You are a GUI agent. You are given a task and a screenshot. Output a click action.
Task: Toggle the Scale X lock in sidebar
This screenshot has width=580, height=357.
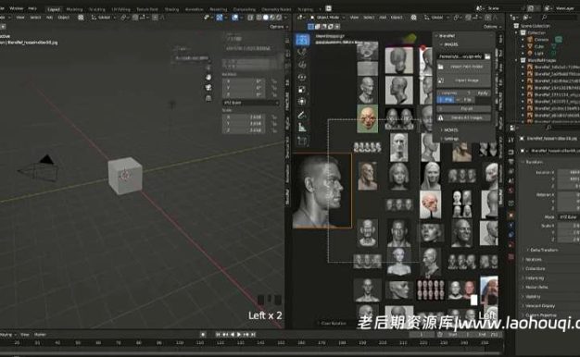pos(274,117)
